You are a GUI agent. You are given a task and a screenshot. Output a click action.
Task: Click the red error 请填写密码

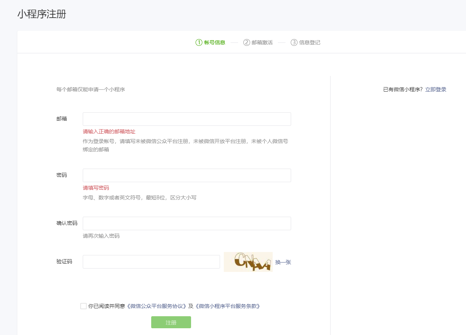(x=96, y=188)
